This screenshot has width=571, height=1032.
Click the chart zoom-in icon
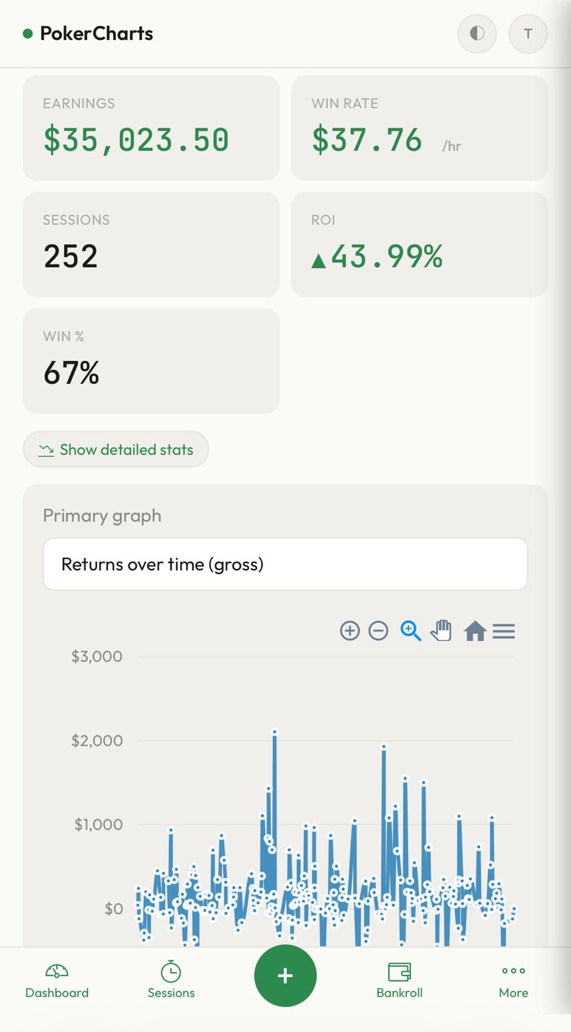[x=350, y=631]
